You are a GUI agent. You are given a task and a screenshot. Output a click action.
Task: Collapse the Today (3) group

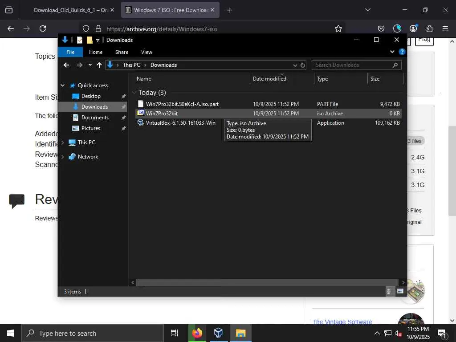[x=134, y=93]
